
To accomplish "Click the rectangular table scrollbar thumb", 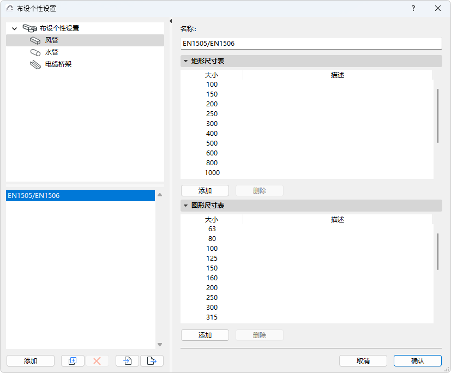I will point(438,116).
